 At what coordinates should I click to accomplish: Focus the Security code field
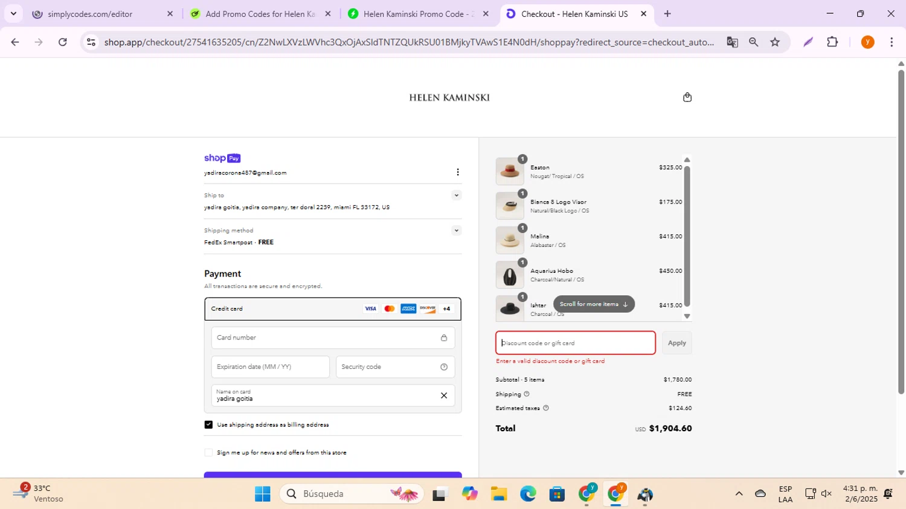tap(395, 367)
